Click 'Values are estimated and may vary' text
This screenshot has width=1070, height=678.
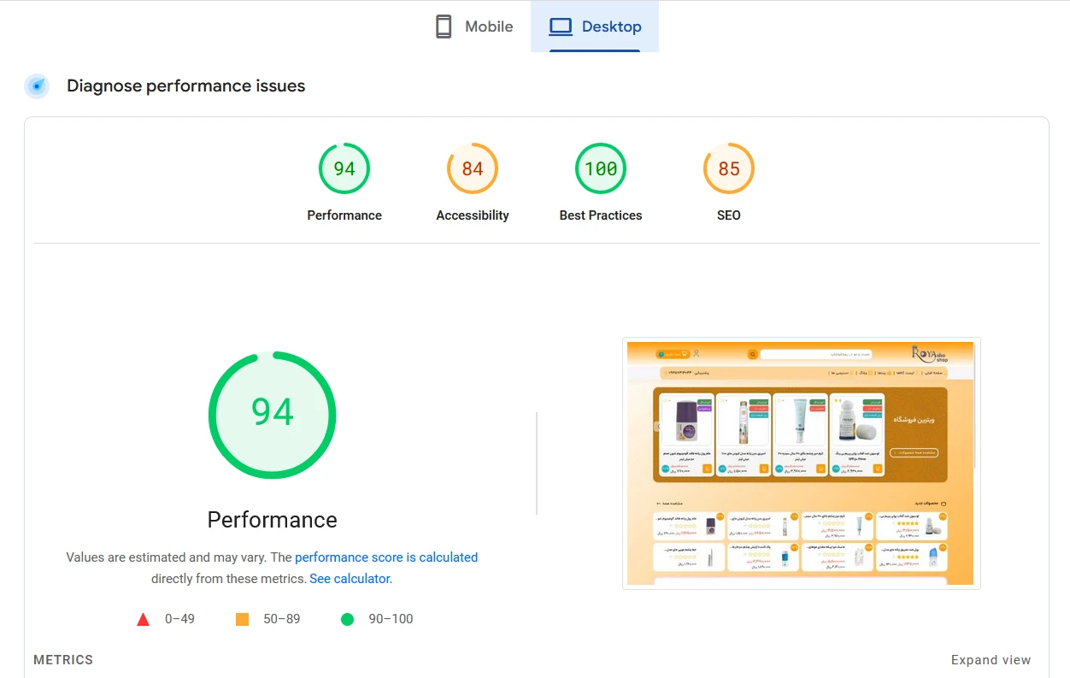[167, 557]
